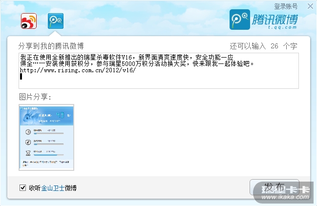
Task: Select the Tencent Weibo share icon
Action: pos(56,21)
